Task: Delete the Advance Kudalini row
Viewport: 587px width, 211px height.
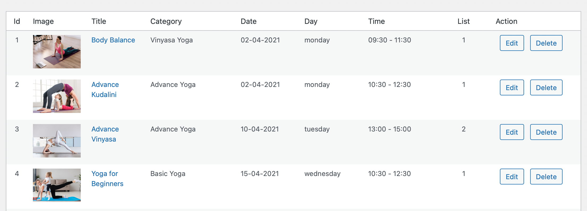Action: 546,87
